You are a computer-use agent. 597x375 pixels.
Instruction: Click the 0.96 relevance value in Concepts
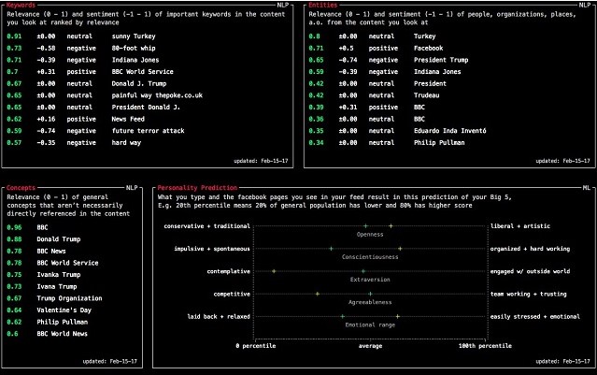pyautogui.click(x=14, y=227)
